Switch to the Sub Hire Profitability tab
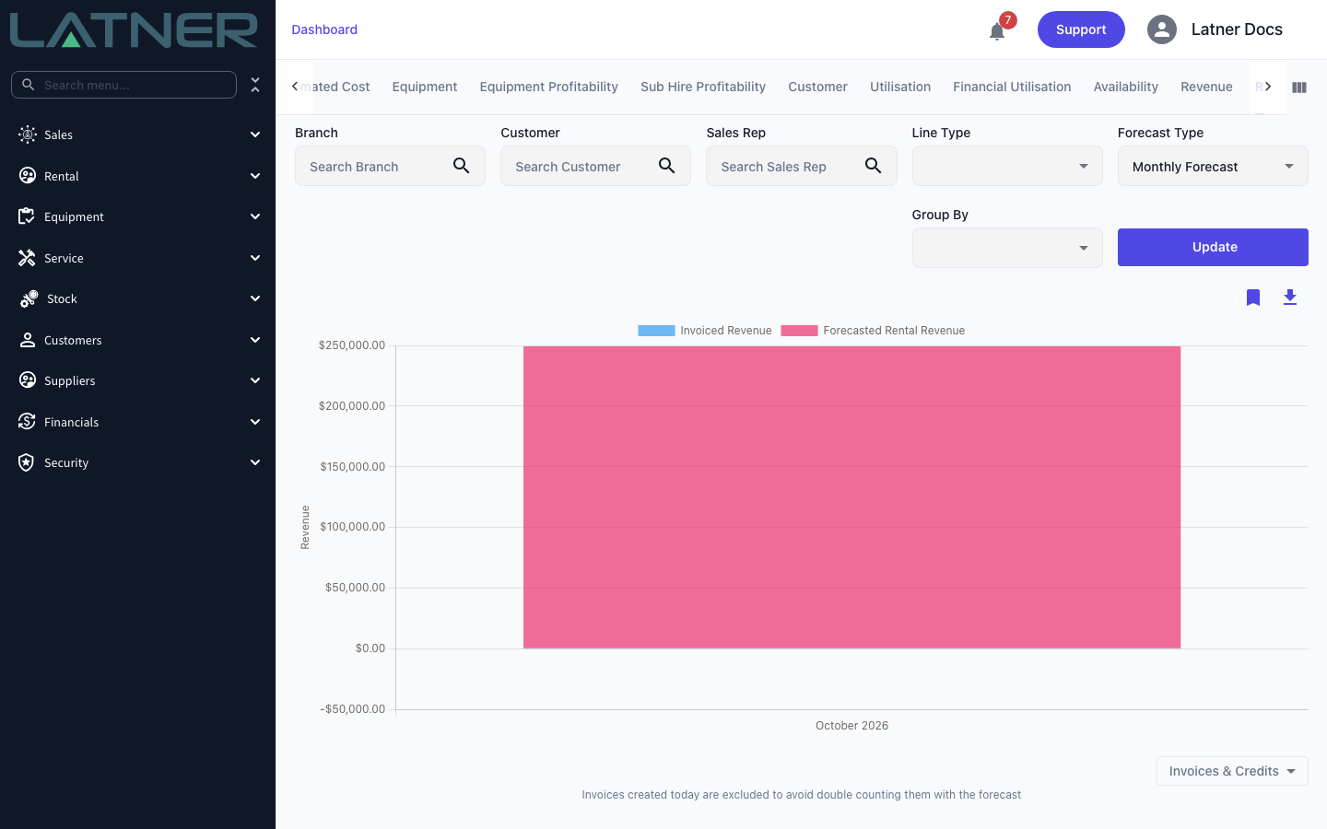The height and width of the screenshot is (829, 1327). (703, 87)
